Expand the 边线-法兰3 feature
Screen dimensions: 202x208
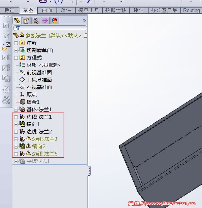16,139
